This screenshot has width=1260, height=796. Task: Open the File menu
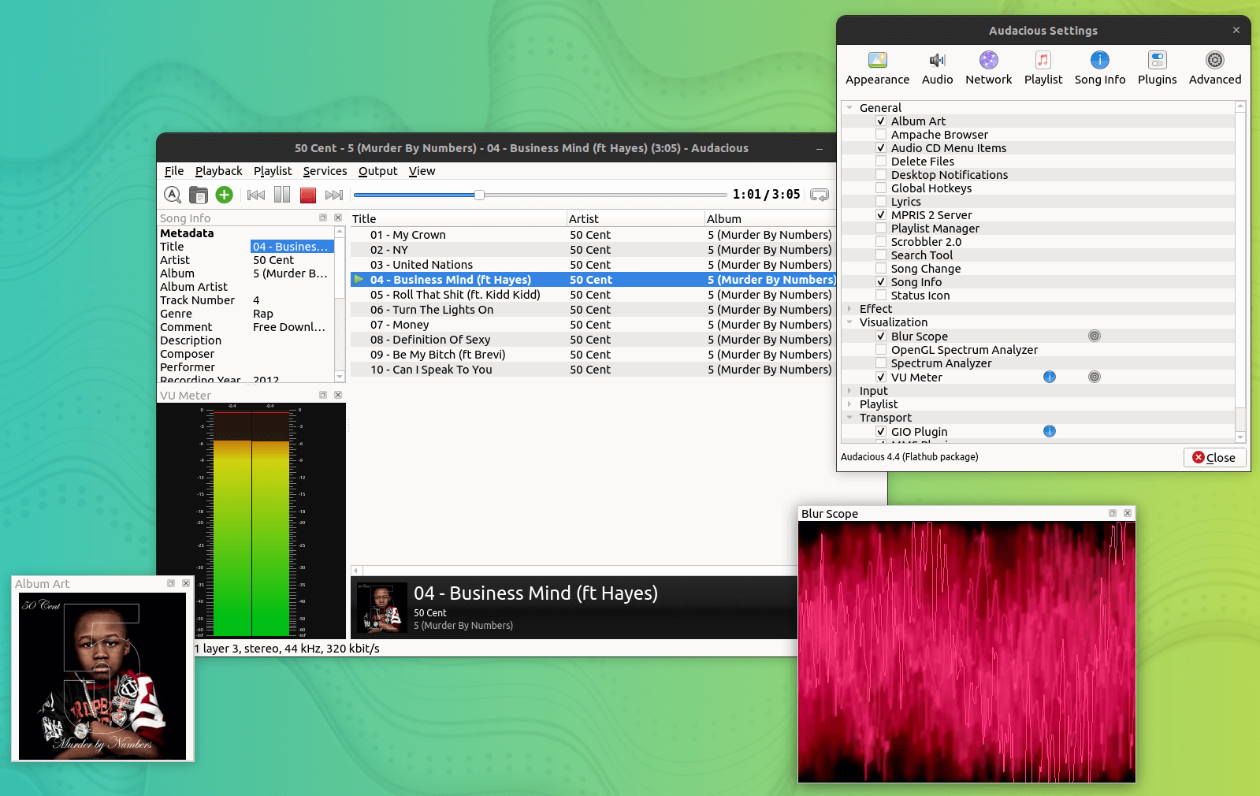[x=174, y=171]
